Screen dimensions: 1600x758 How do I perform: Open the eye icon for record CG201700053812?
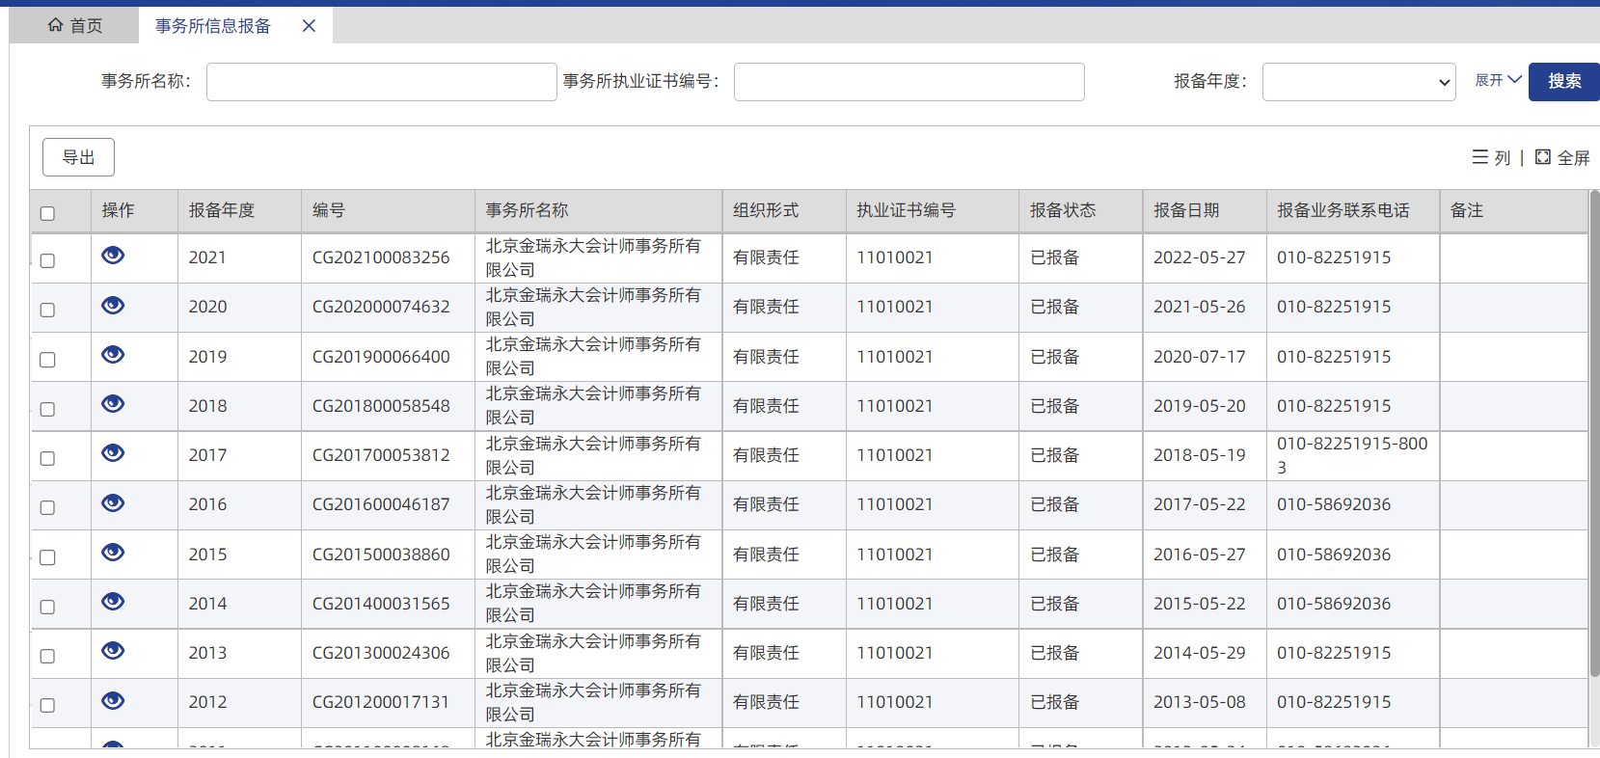click(x=113, y=453)
